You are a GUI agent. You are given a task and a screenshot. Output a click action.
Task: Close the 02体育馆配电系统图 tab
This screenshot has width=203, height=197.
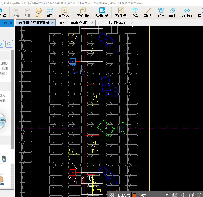(92, 23)
